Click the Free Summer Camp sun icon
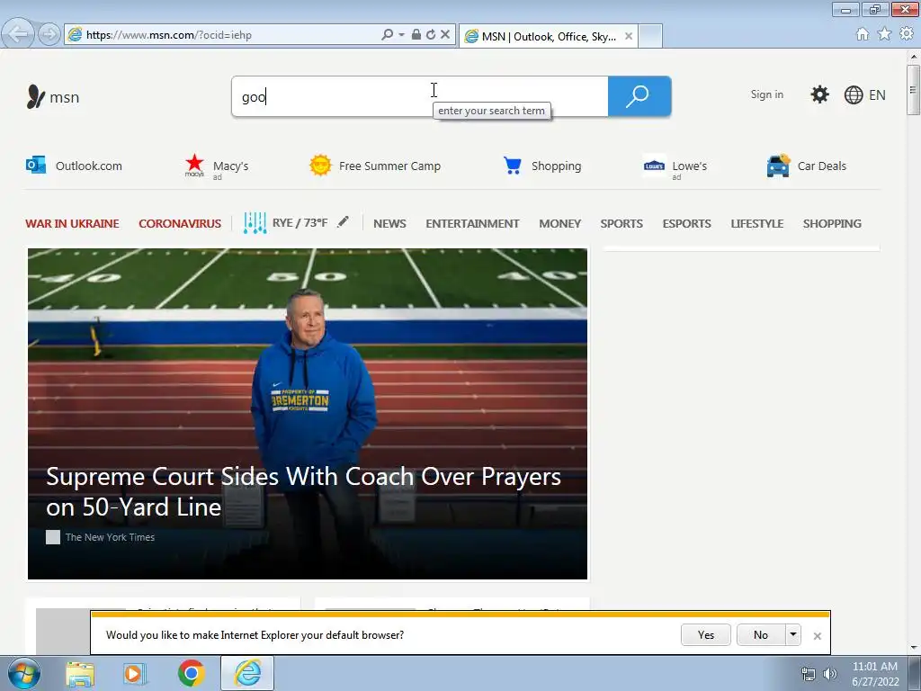Screen dimensions: 921x691 320,166
